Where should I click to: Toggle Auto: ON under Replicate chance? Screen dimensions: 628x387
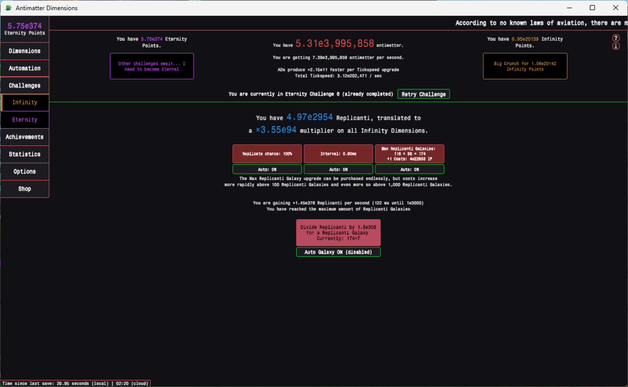[x=267, y=169]
